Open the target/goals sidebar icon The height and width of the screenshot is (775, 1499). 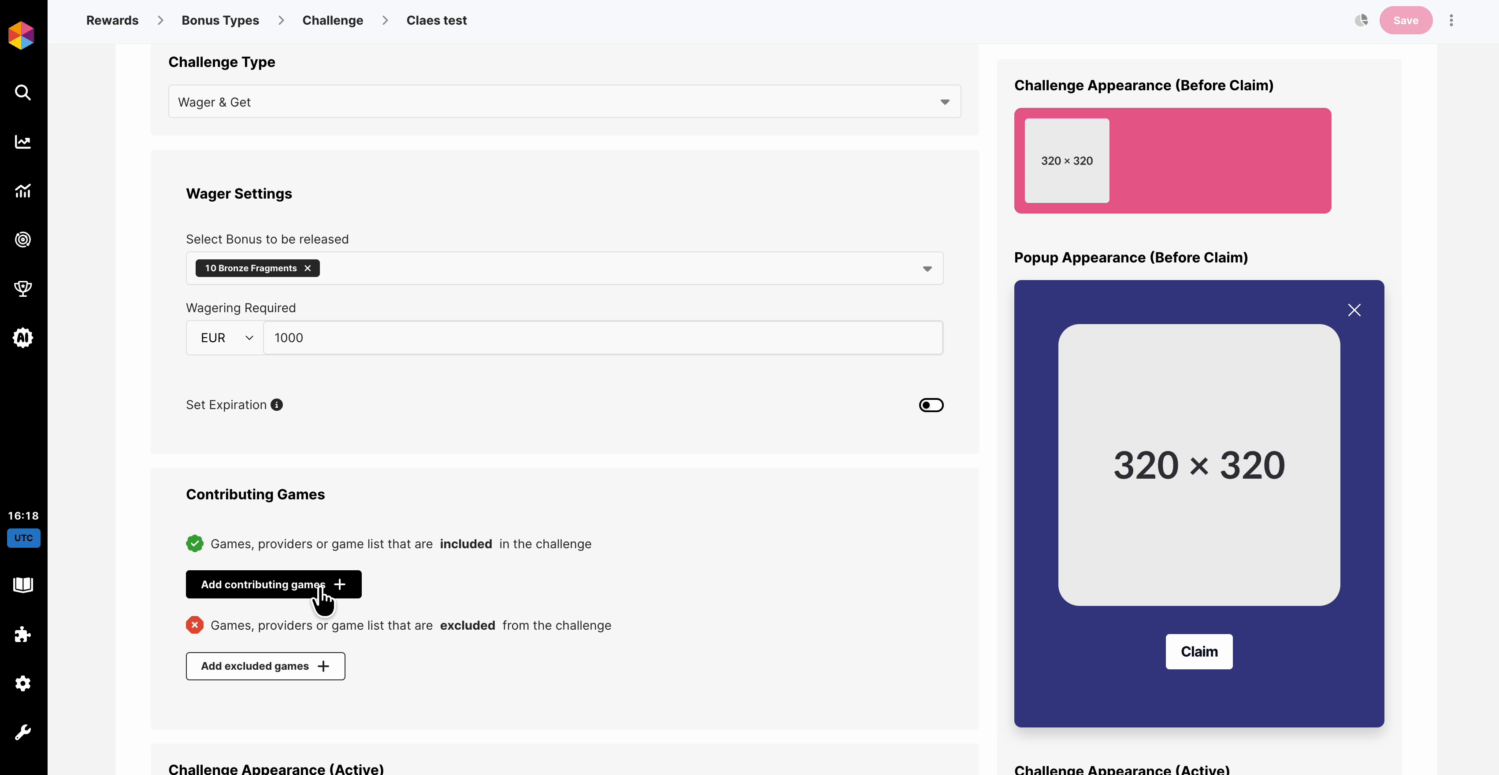[x=23, y=240]
